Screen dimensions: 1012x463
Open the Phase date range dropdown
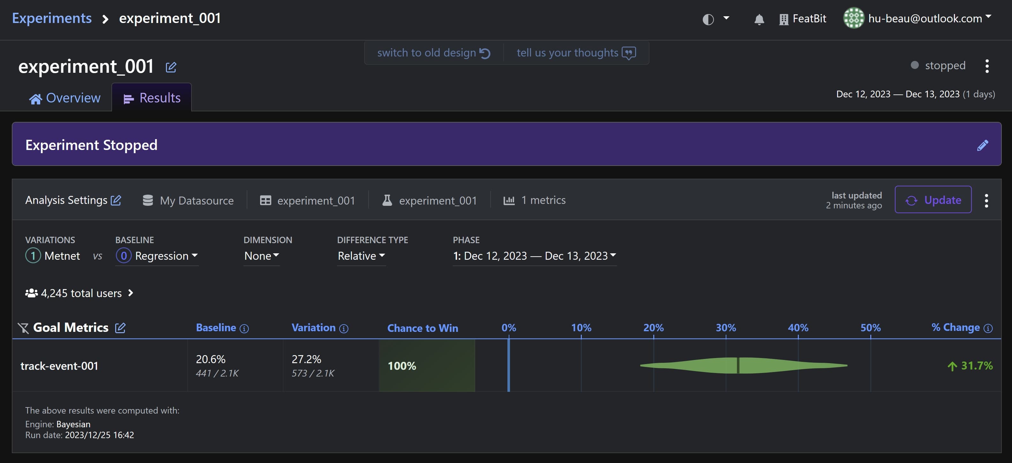[534, 256]
